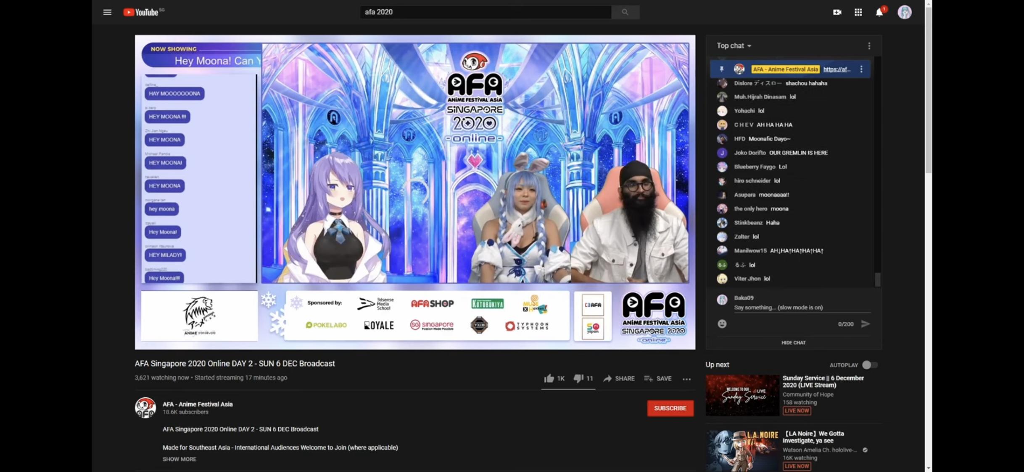
Task: Click Viter Jhon's chat avatar
Action: click(x=722, y=279)
